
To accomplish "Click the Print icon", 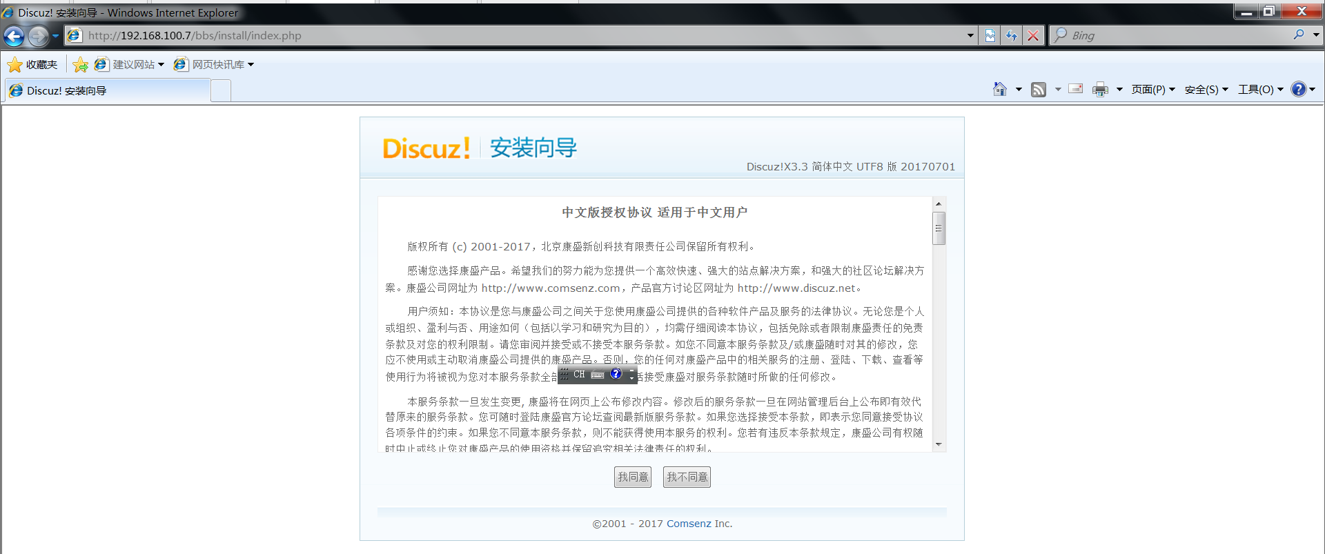I will (x=1101, y=90).
